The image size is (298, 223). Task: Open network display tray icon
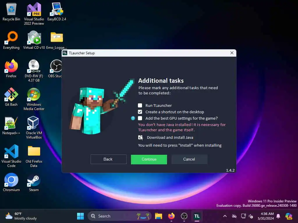click(x=243, y=216)
